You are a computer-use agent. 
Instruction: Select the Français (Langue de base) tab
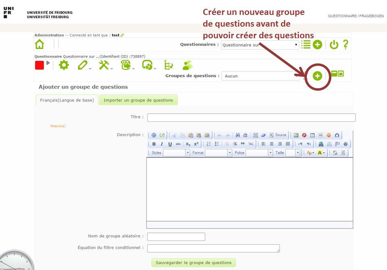pyautogui.click(x=67, y=100)
